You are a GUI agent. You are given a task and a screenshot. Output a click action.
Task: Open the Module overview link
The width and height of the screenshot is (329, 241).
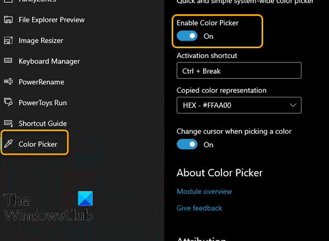(204, 192)
